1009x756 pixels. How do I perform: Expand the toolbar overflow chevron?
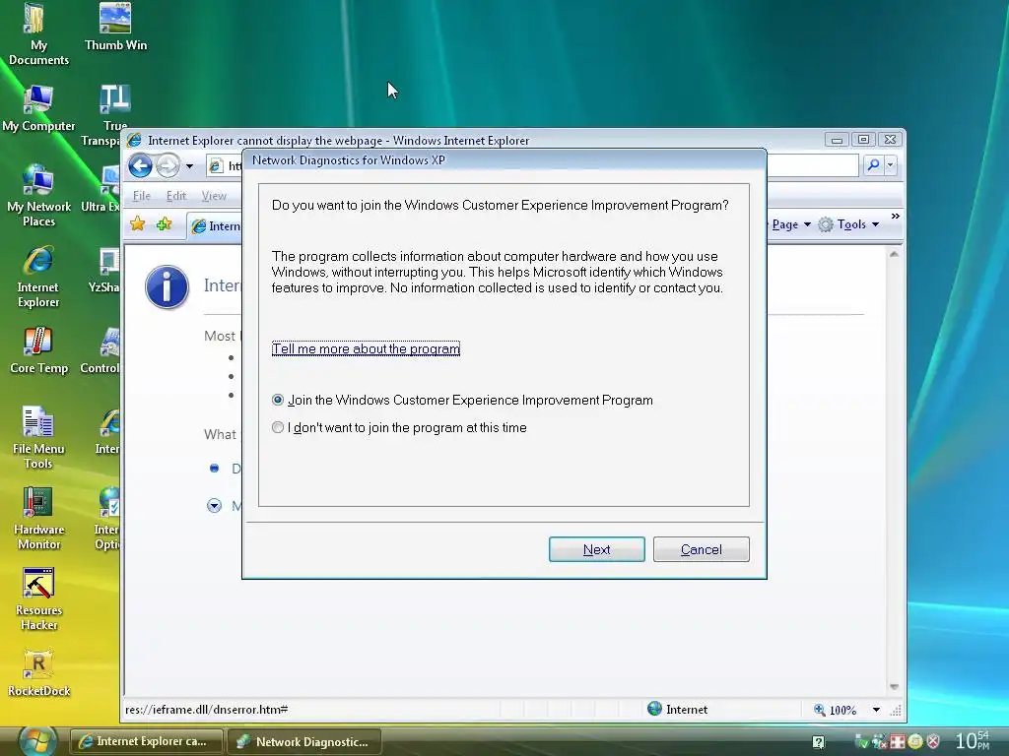(x=895, y=216)
